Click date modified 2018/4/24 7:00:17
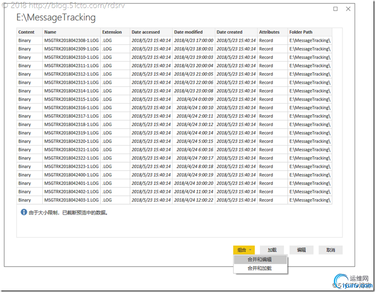This screenshot has width=375, height=292. click(x=195, y=158)
